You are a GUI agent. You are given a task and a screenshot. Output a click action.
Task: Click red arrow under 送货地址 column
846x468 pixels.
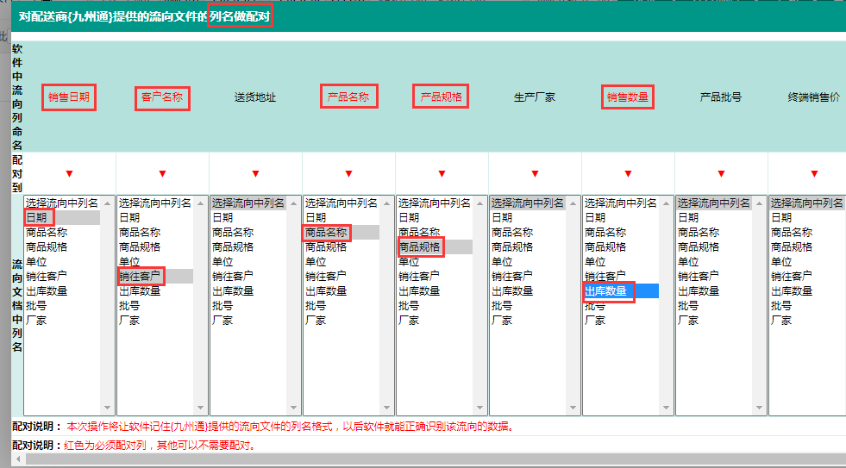255,174
